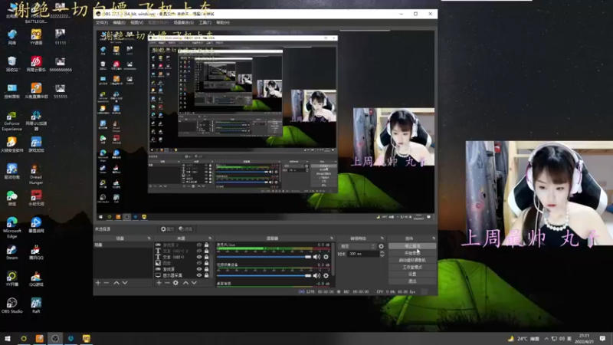Open the notification center in the taskbar

(x=602, y=338)
